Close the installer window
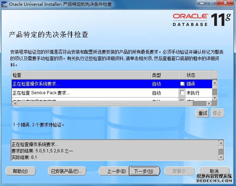The width and height of the screenshot is (236, 186). click(225, 3)
